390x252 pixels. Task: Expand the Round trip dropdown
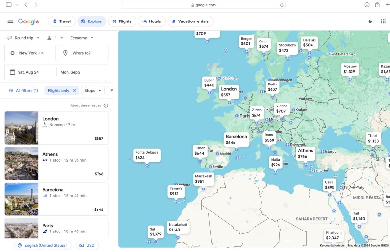point(23,38)
